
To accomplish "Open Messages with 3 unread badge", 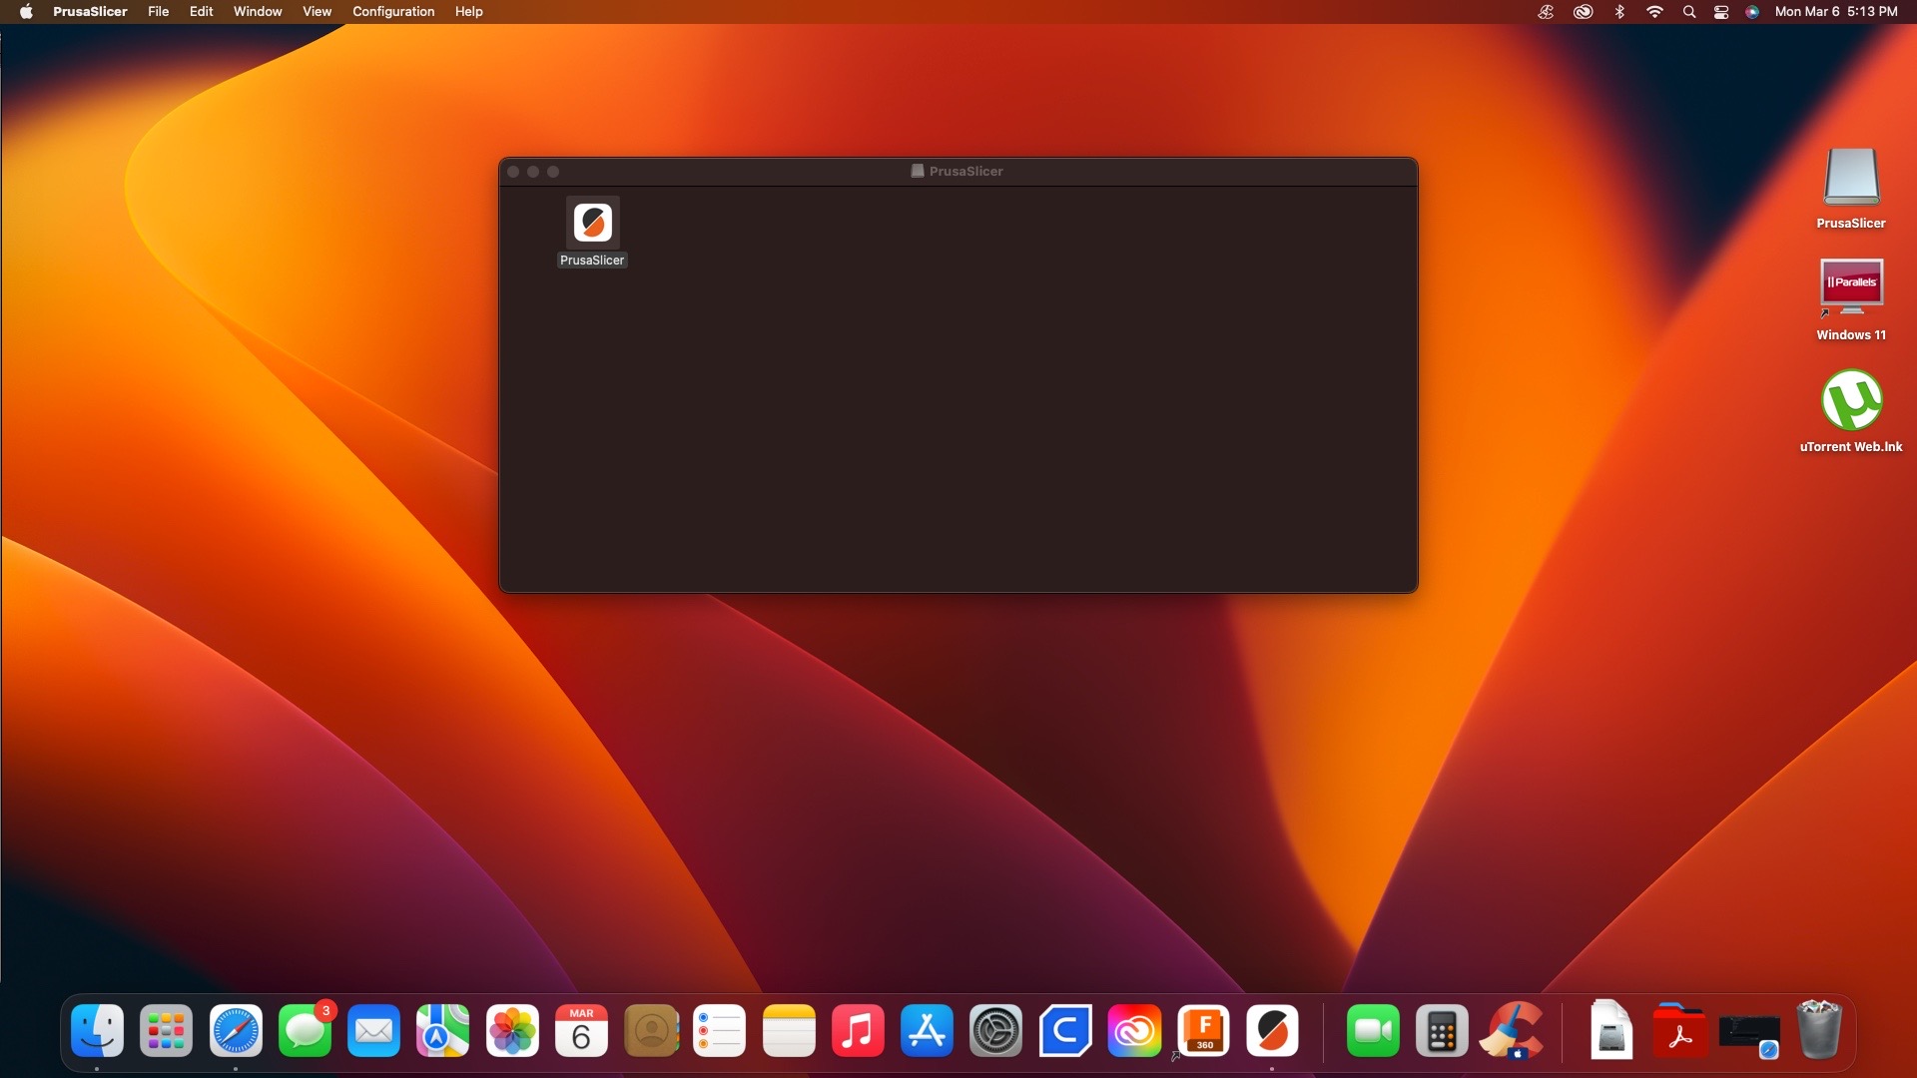I will click(305, 1031).
